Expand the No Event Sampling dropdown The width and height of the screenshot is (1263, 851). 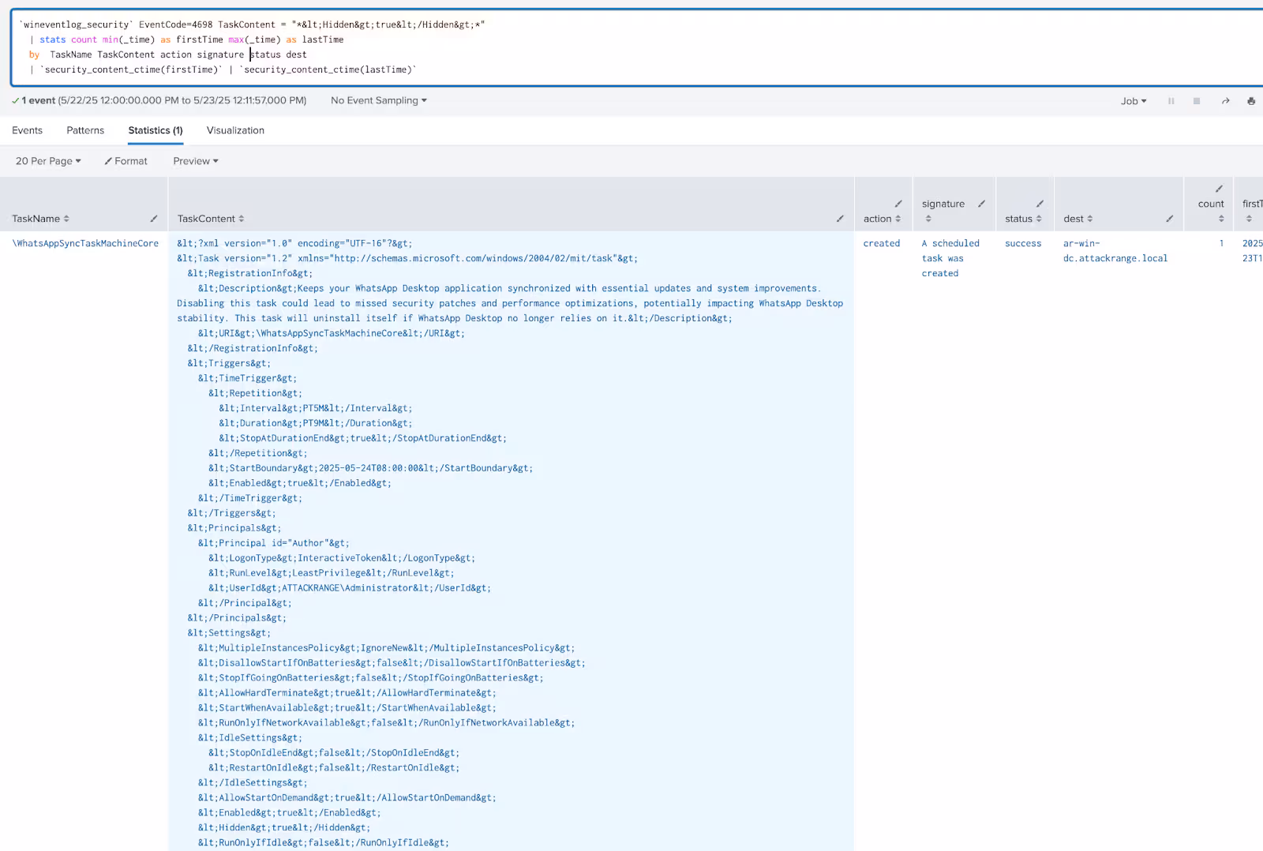click(x=378, y=100)
